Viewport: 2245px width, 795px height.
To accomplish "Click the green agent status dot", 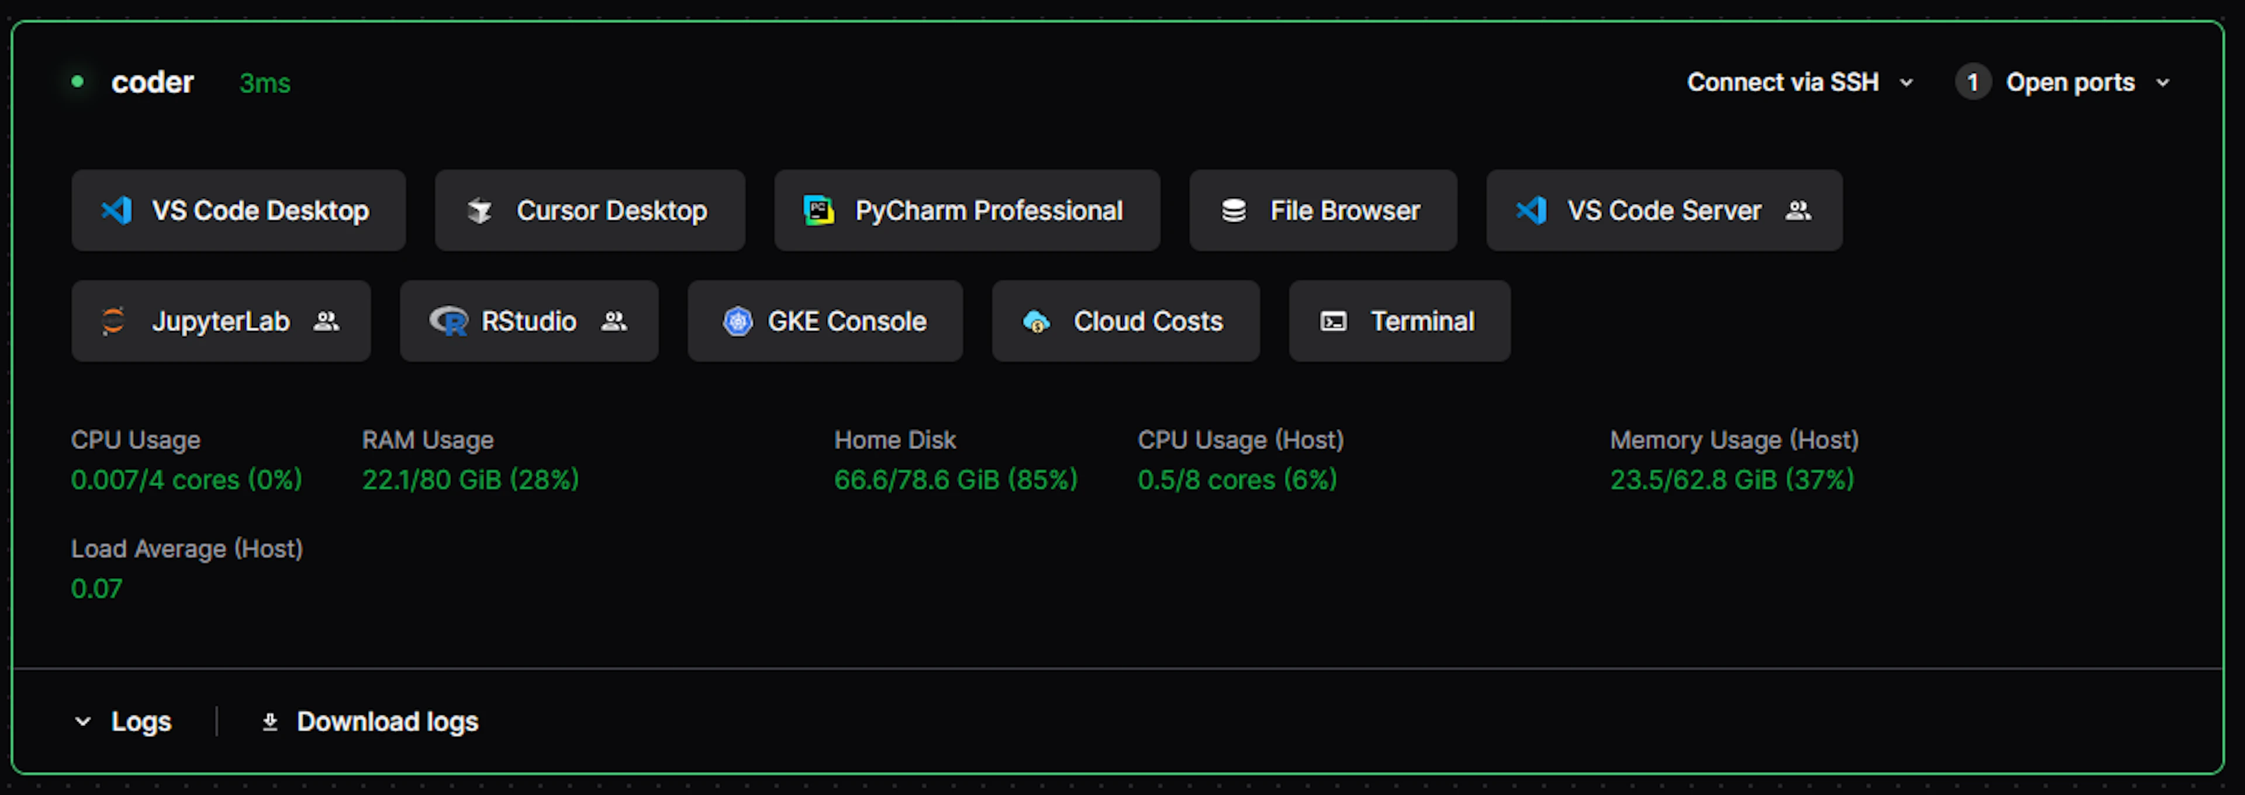I will point(78,81).
